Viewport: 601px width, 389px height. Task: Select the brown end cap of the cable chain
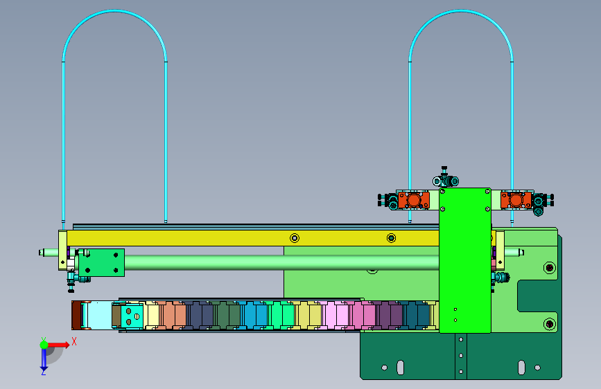(76, 315)
